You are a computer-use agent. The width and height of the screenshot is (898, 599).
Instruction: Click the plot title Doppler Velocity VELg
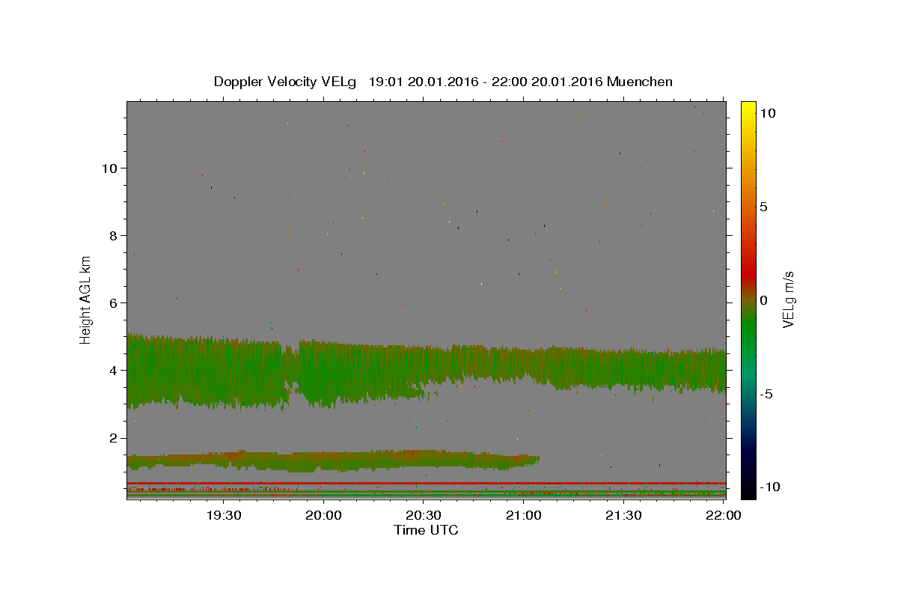tap(285, 82)
